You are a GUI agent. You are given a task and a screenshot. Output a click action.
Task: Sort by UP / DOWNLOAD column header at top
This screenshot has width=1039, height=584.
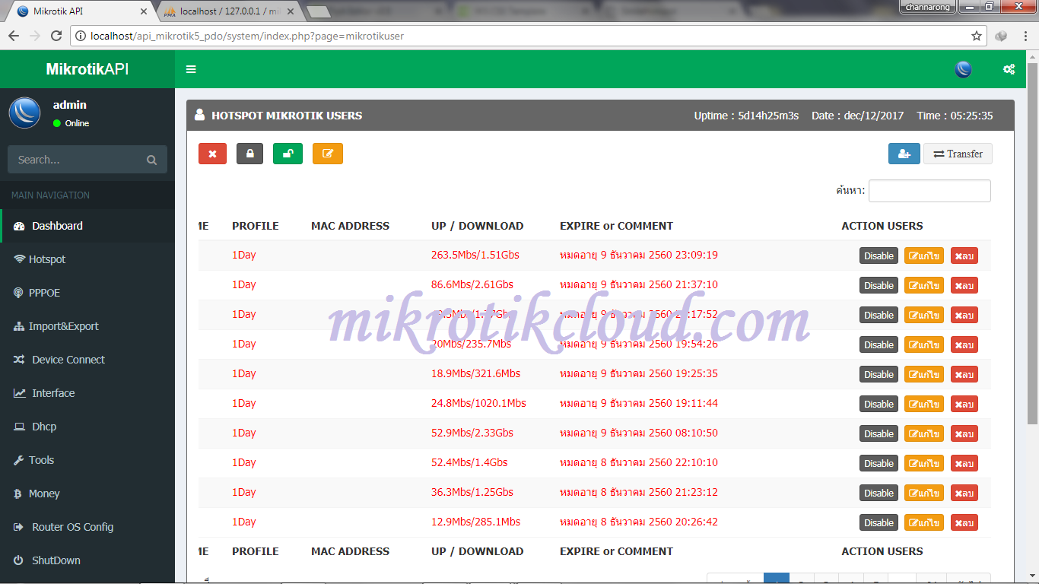(477, 226)
